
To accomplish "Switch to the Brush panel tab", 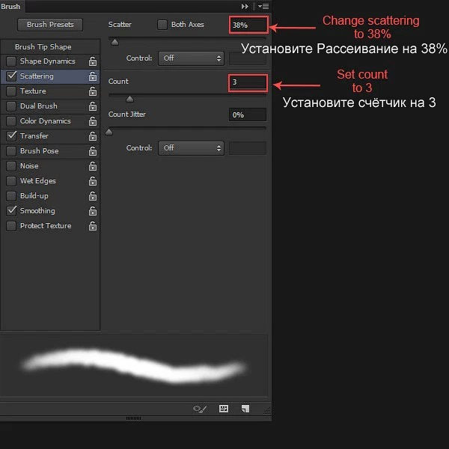I will (x=11, y=6).
